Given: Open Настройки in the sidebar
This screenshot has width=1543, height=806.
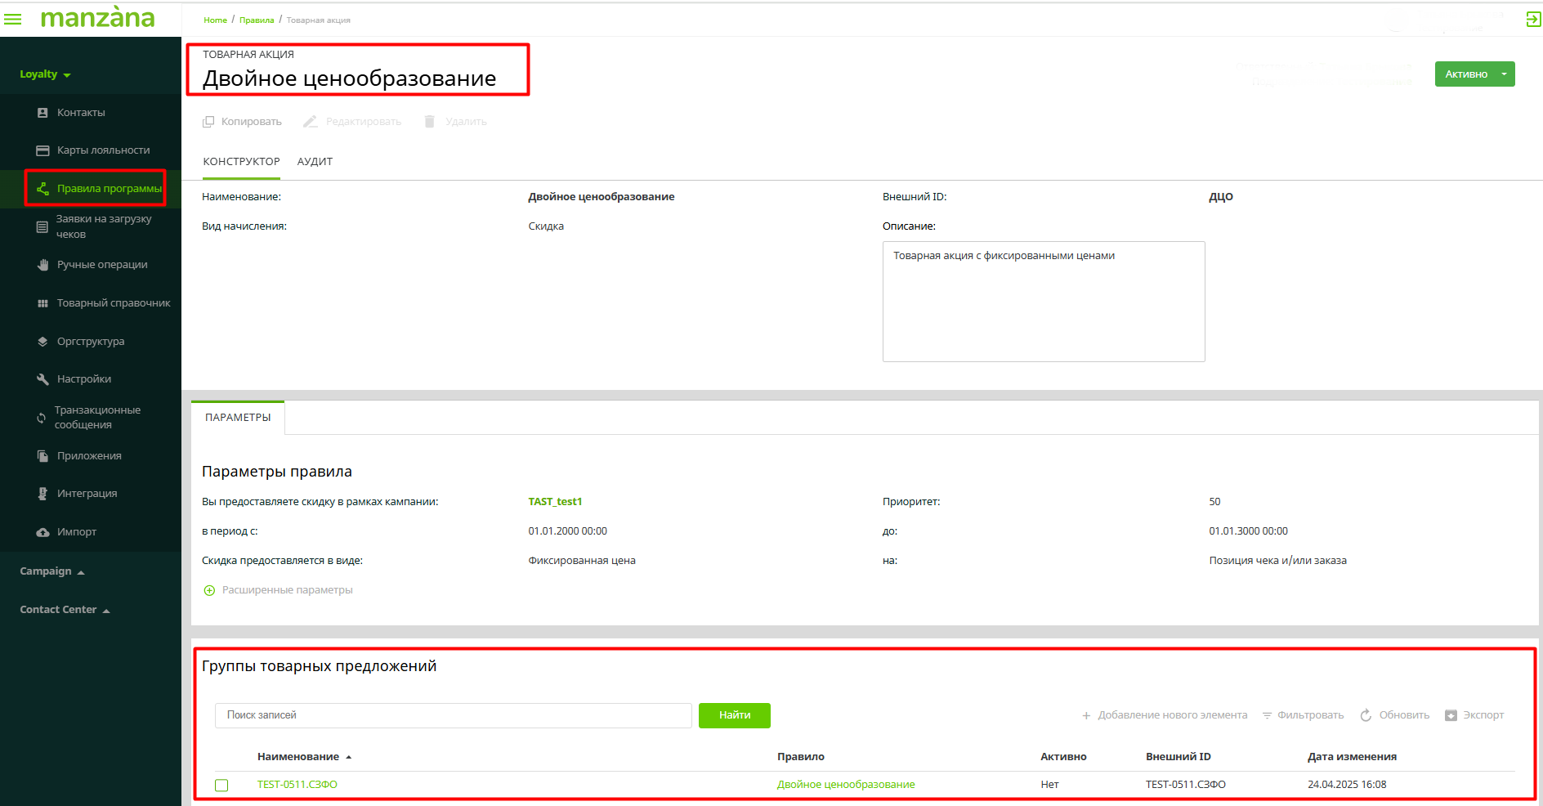Looking at the screenshot, I should coord(83,379).
